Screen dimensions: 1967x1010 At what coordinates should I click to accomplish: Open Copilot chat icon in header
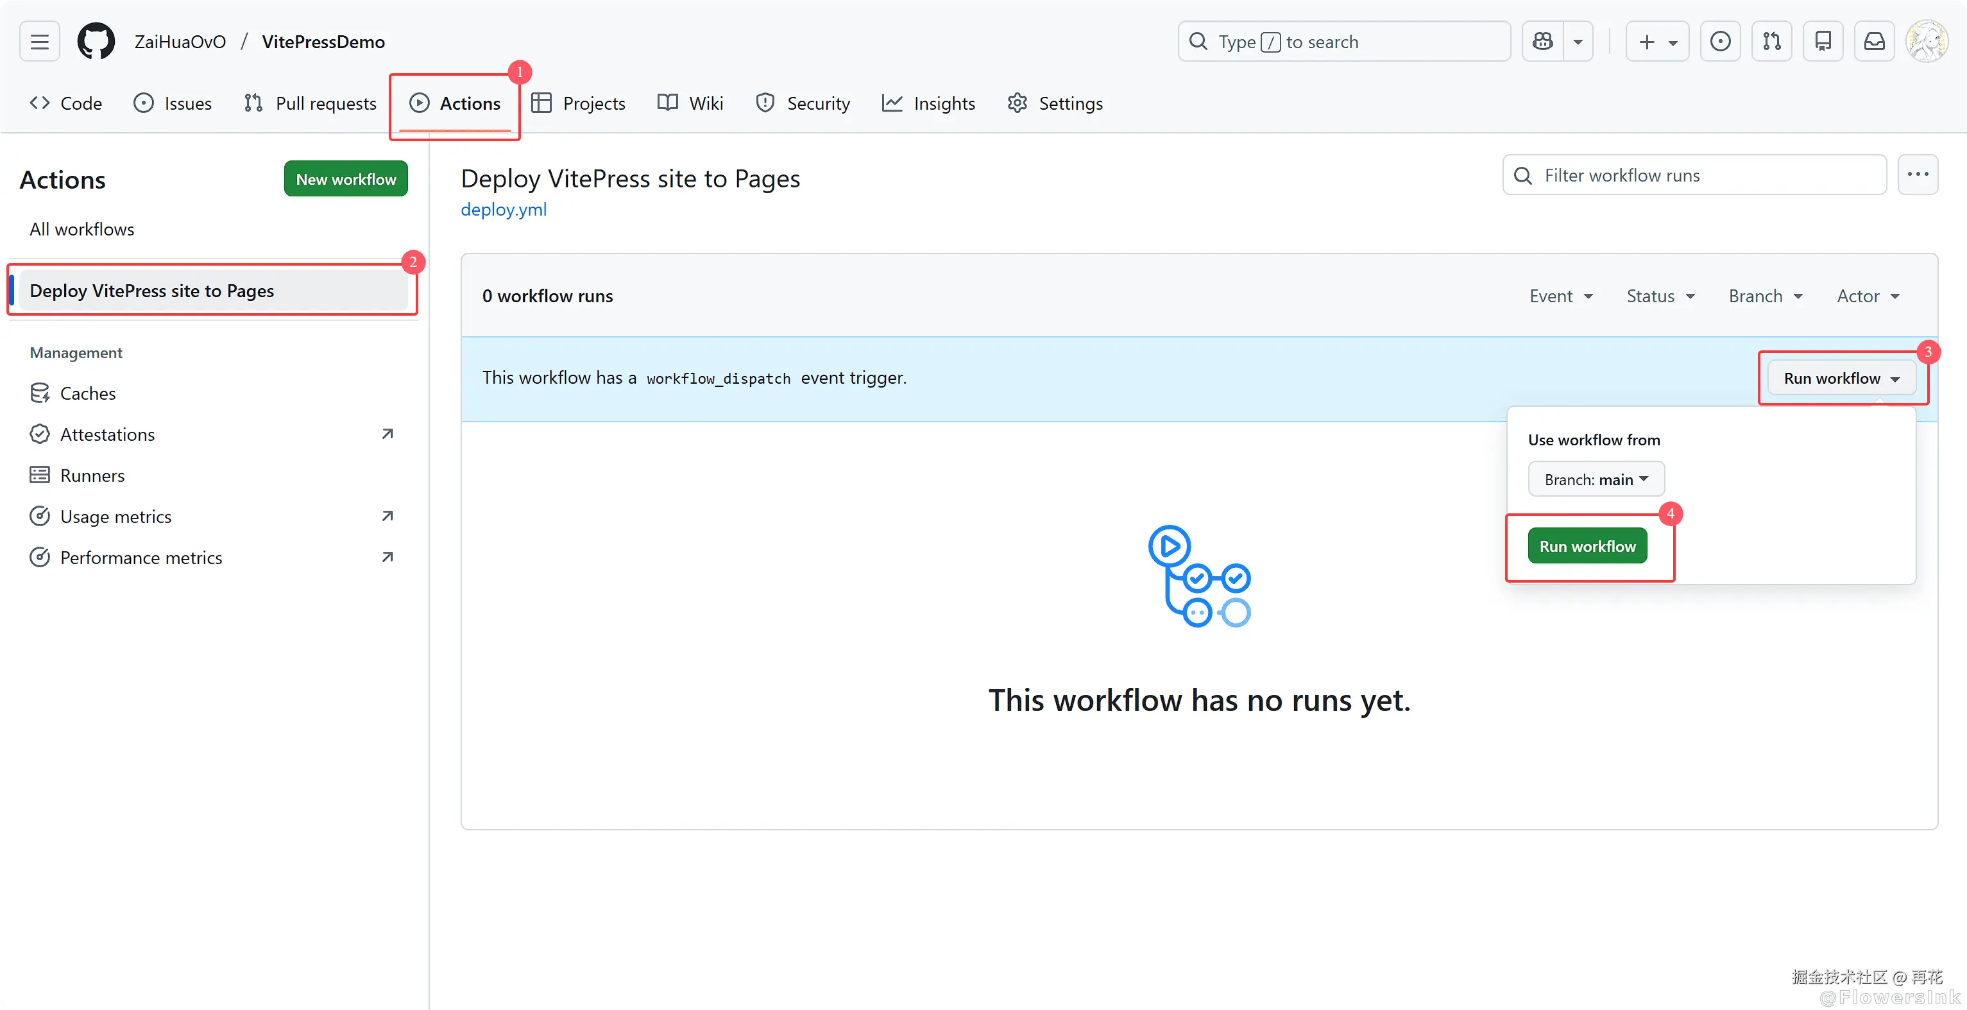pos(1542,41)
